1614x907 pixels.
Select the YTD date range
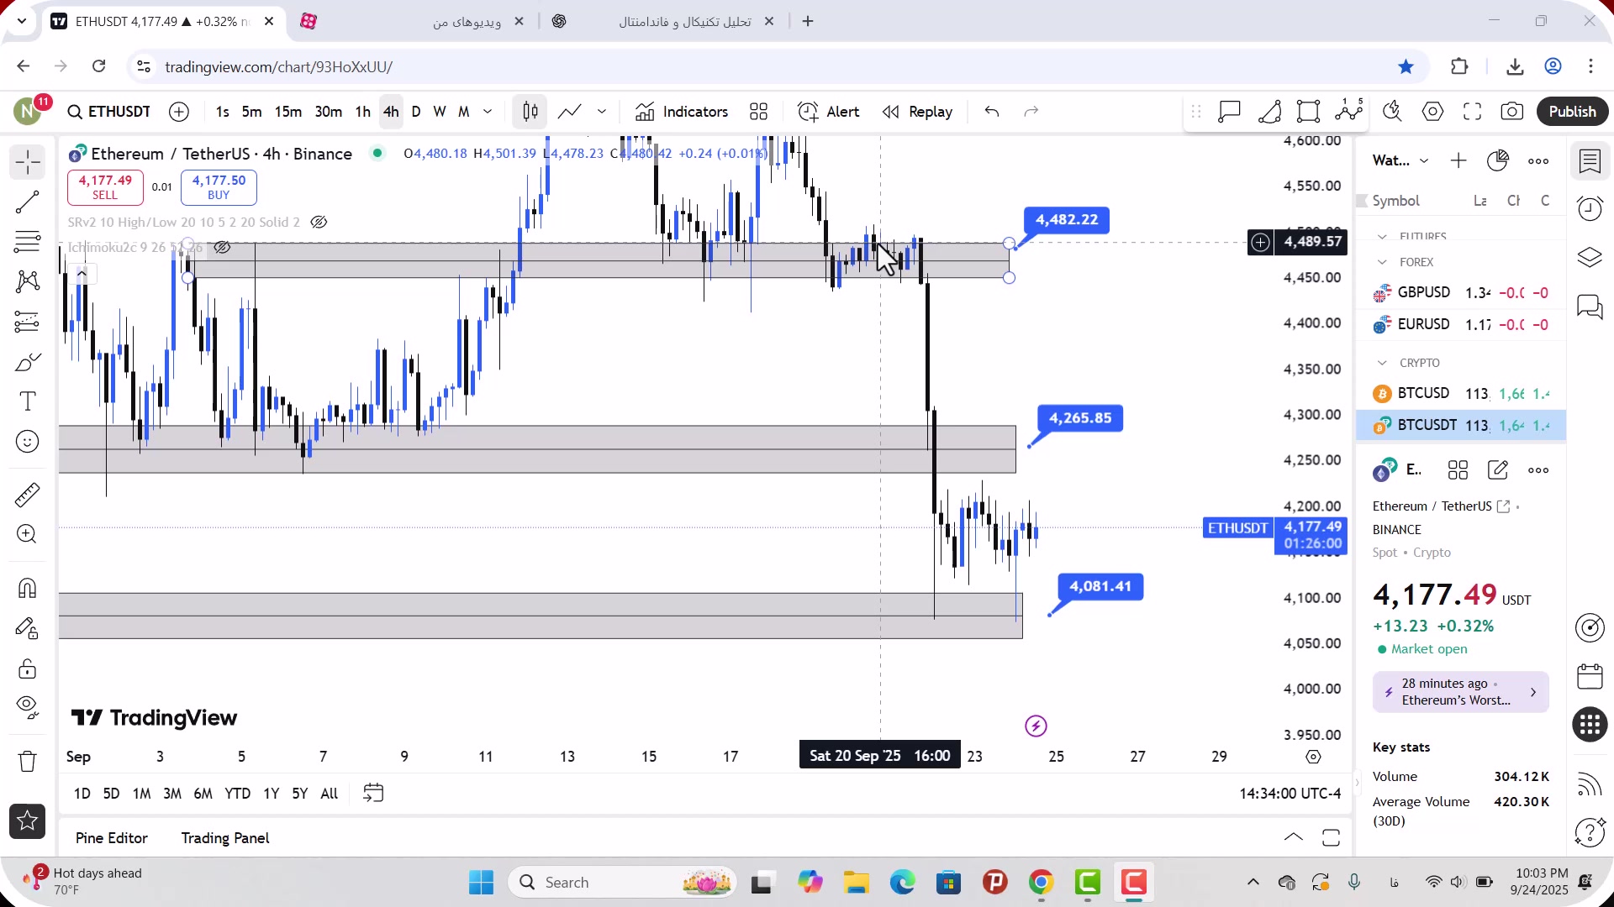click(x=237, y=794)
